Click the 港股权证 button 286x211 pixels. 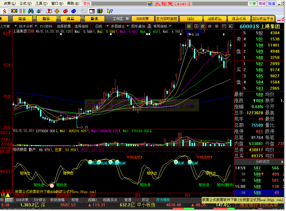215,19
